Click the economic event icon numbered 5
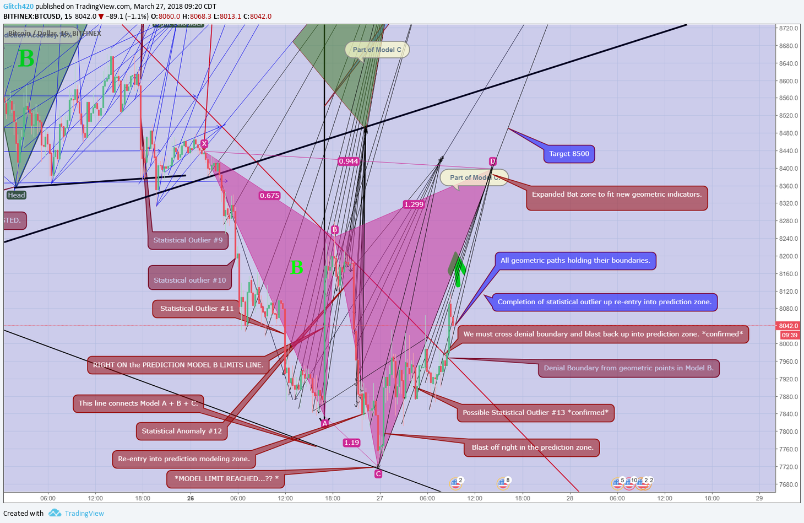Viewport: 804px width, 523px height. (x=618, y=483)
